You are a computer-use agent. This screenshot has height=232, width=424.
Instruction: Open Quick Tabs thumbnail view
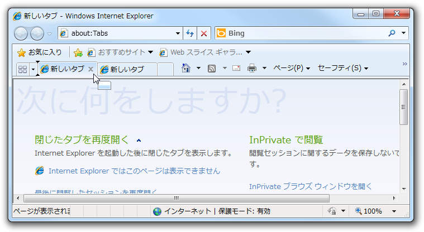coord(23,69)
